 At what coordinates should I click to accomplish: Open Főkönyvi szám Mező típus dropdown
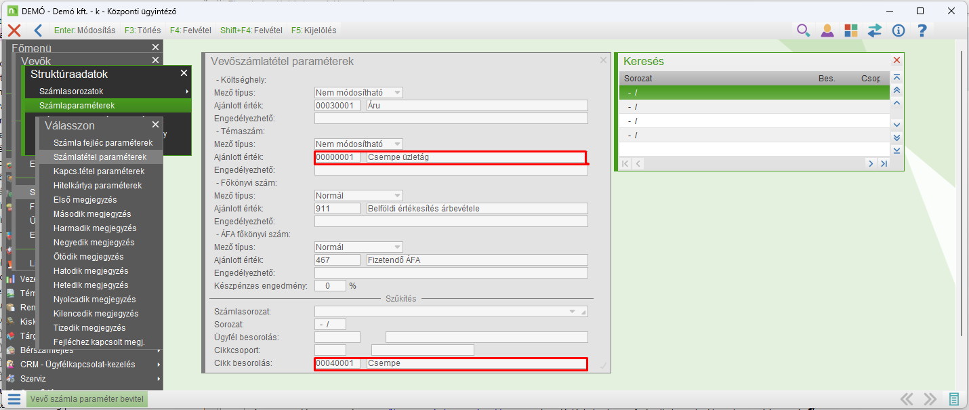click(x=397, y=195)
